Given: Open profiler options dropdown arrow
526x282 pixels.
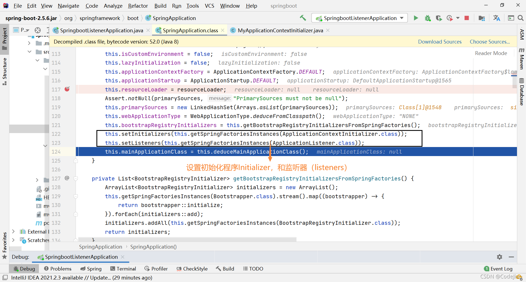Looking at the screenshot, I should [458, 18].
